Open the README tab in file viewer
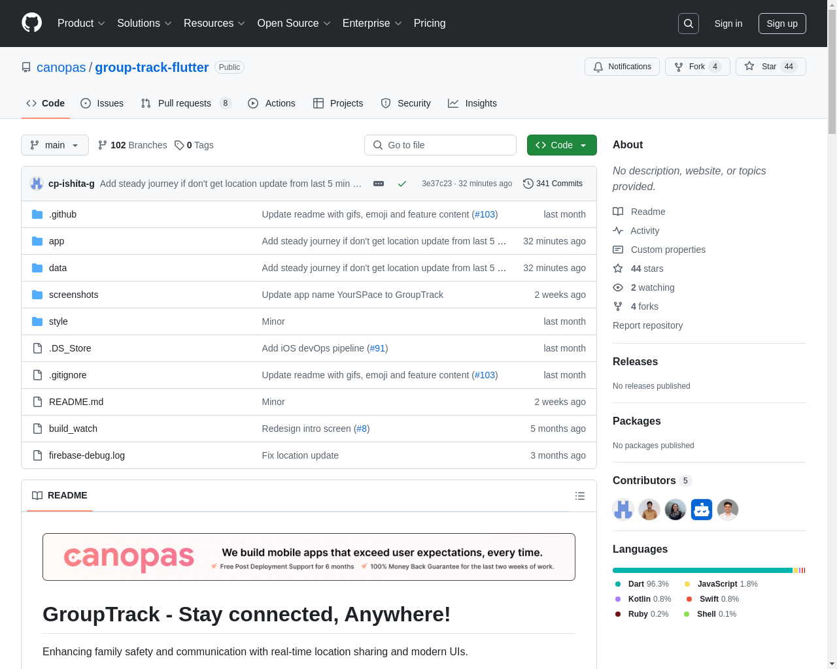Screen dimensions: 837x669 point(60,496)
